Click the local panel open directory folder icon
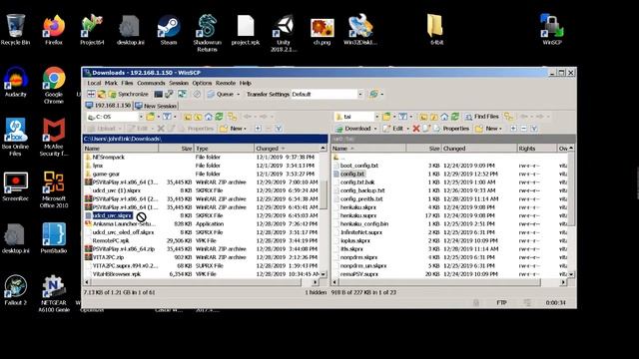Screen dimensions: 639x359 (151, 117)
